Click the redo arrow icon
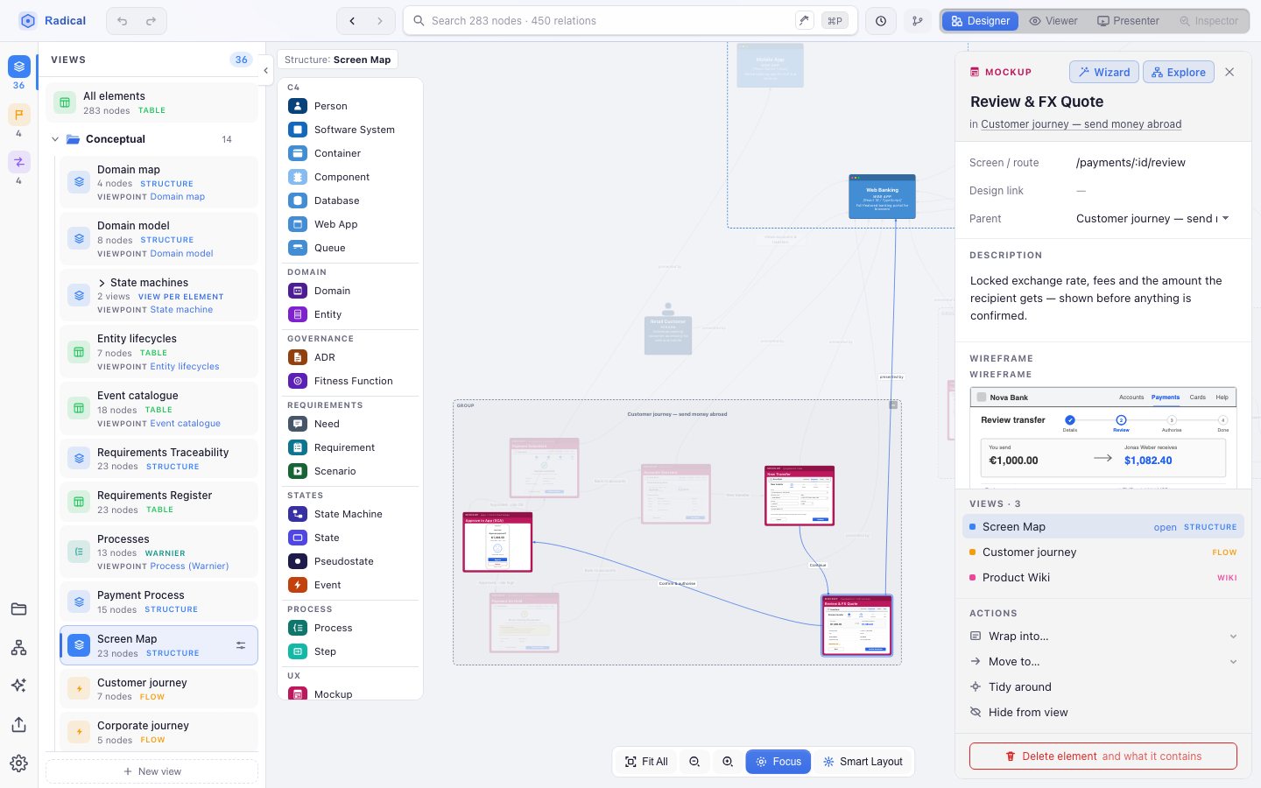Image resolution: width=1261 pixels, height=788 pixels. click(x=151, y=21)
